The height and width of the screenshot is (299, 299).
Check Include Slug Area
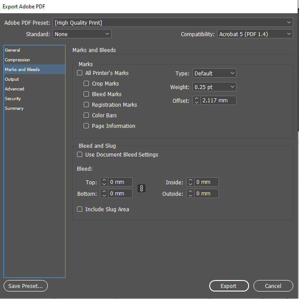[x=80, y=209]
